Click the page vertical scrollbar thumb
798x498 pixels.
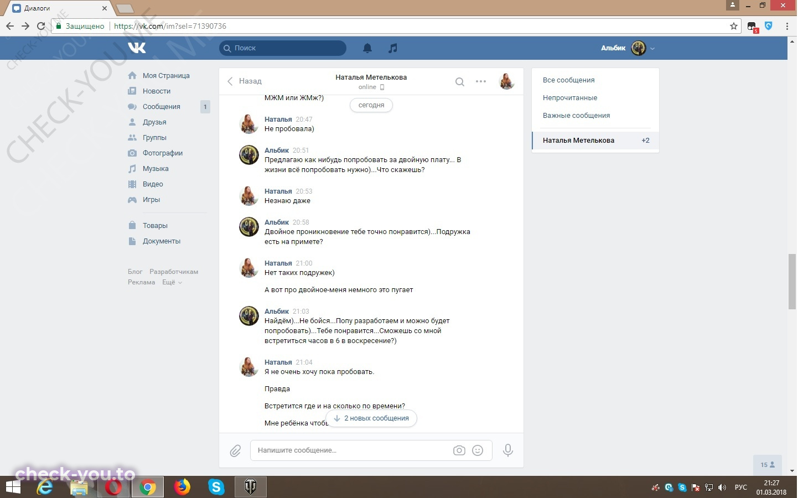[x=792, y=281]
